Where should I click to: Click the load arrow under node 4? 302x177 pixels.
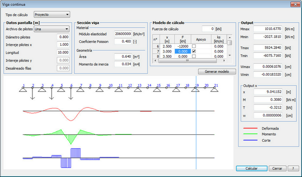click(51, 94)
